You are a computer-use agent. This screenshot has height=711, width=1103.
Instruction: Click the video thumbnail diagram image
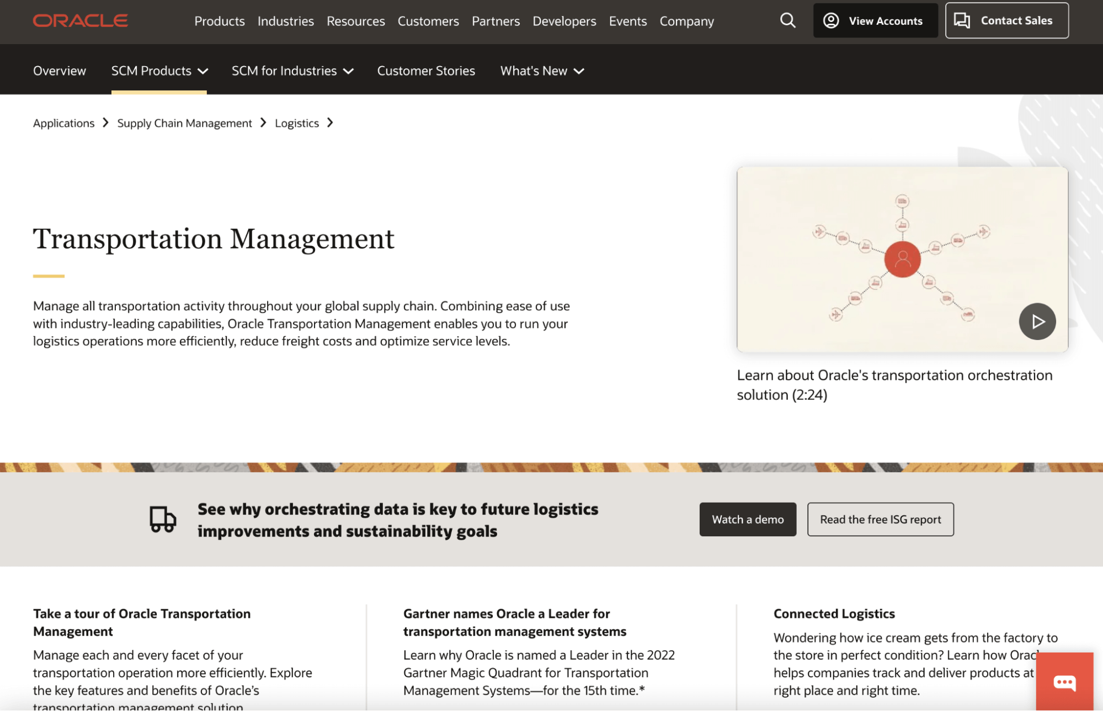tap(902, 259)
